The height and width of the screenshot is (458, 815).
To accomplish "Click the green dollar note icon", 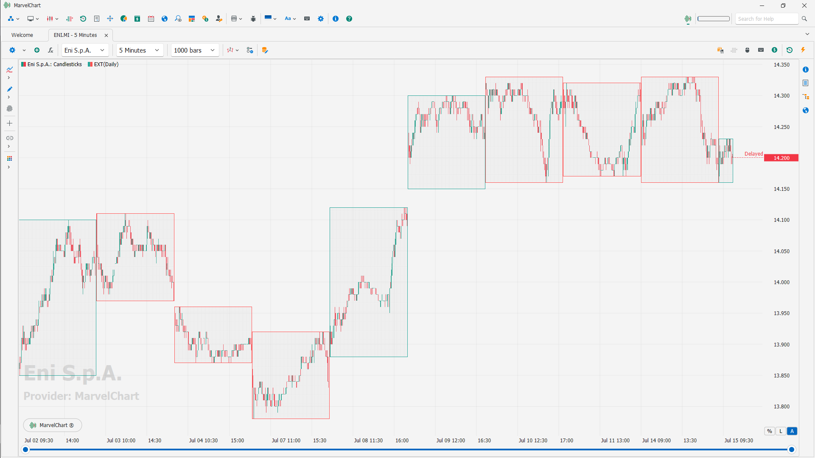I will pyautogui.click(x=137, y=19).
